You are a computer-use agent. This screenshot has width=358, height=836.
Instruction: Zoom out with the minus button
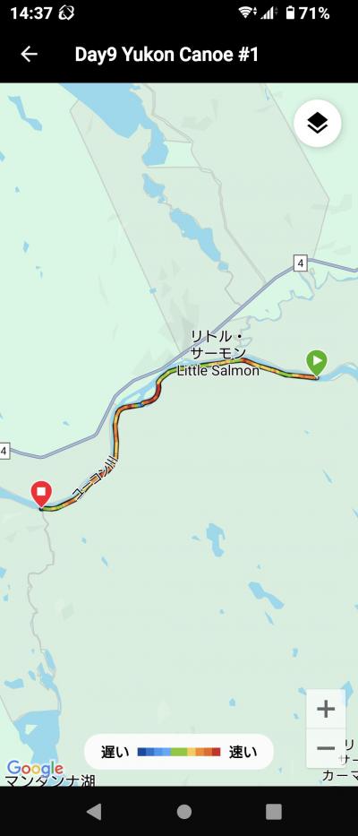pyautogui.click(x=326, y=748)
